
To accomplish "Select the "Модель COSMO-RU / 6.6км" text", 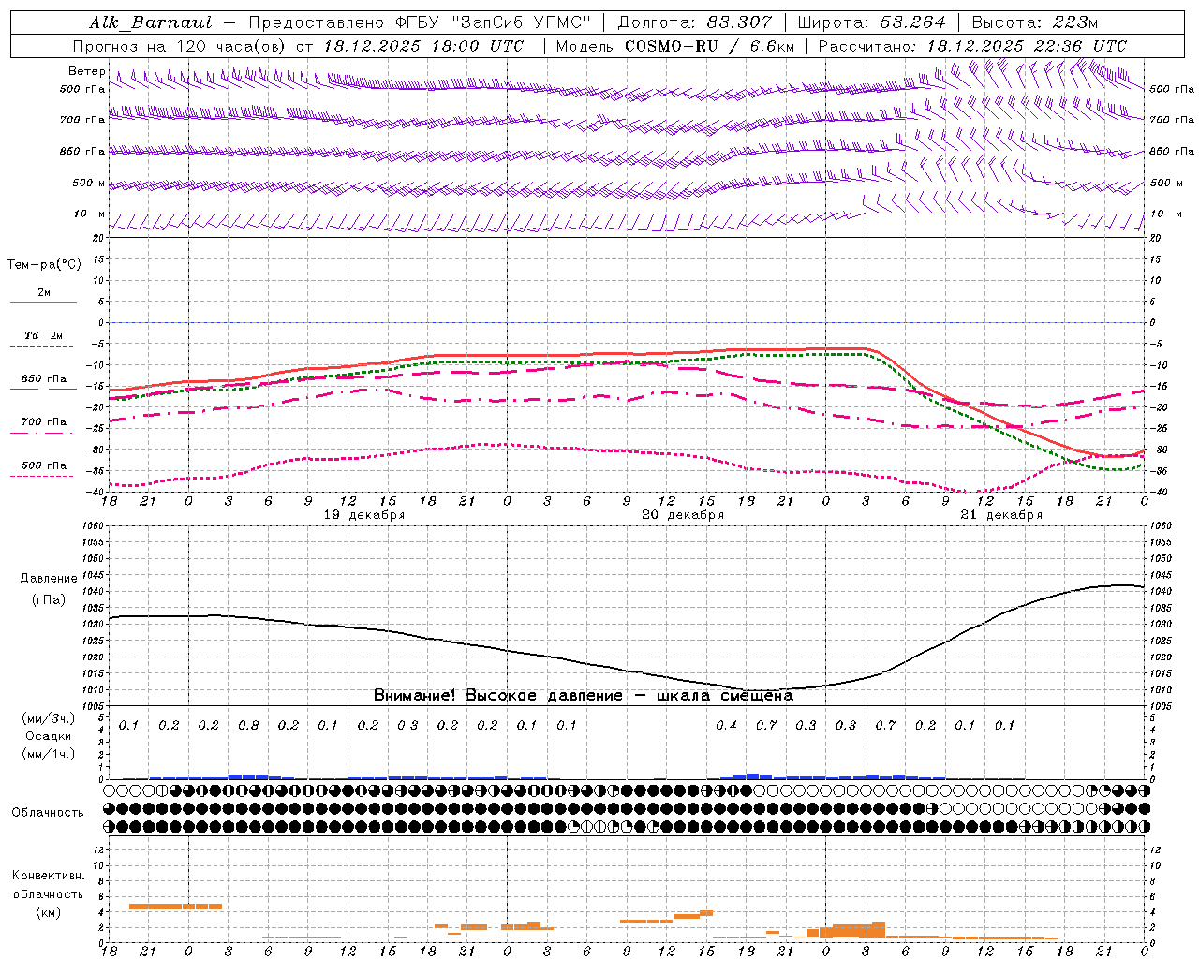I will [x=675, y=46].
